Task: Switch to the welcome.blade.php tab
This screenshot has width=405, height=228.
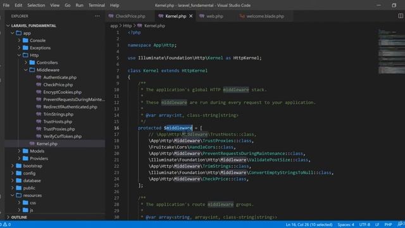Action: click(x=265, y=16)
